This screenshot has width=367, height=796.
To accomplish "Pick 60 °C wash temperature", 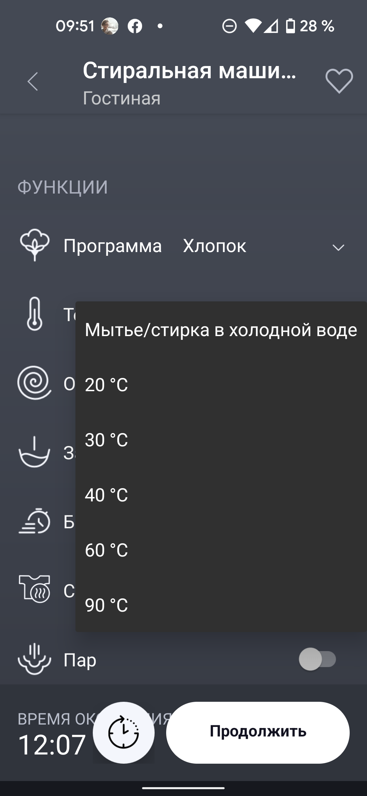I will (x=106, y=550).
